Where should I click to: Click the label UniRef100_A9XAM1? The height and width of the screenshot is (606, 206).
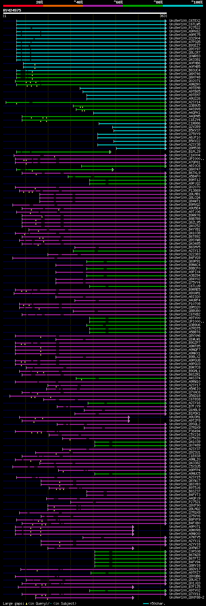185,293
